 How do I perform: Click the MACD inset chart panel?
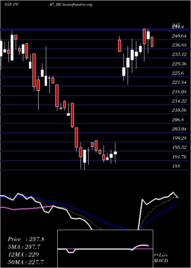pyautogui.click(x=105, y=249)
